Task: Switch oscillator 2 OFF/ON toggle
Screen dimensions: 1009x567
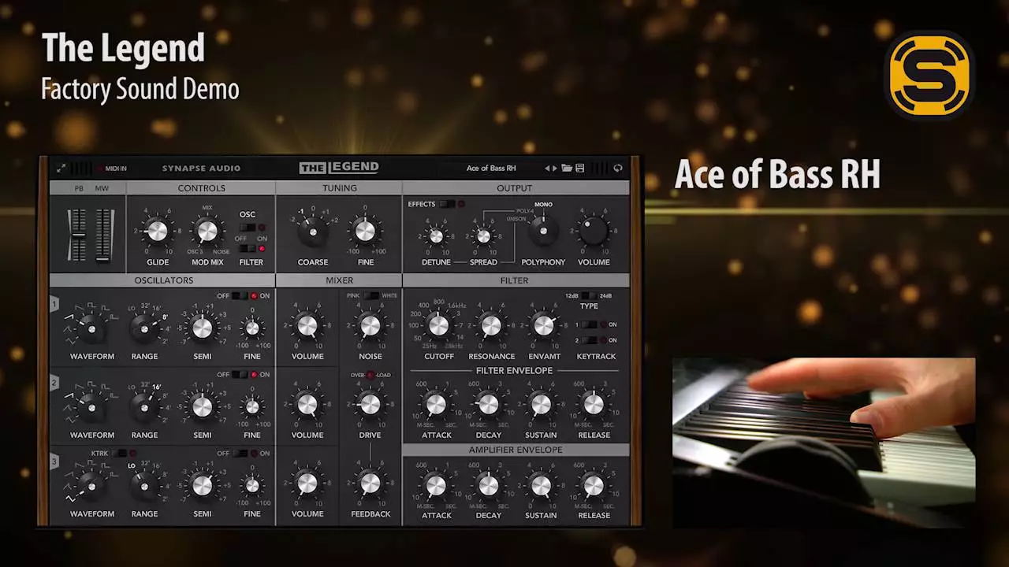Action: click(x=240, y=375)
